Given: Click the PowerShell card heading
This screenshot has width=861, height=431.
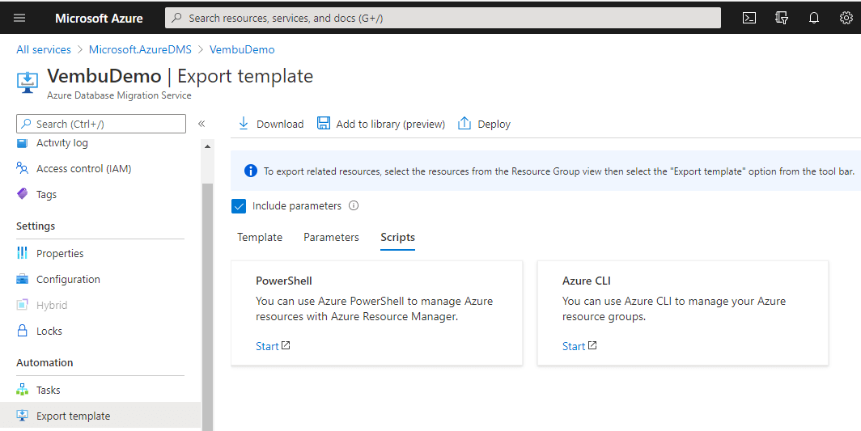Looking at the screenshot, I should pos(284,281).
